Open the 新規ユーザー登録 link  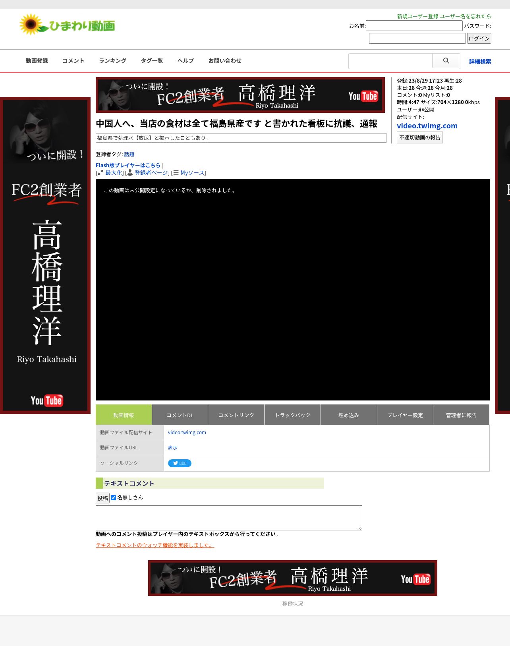pyautogui.click(x=417, y=16)
